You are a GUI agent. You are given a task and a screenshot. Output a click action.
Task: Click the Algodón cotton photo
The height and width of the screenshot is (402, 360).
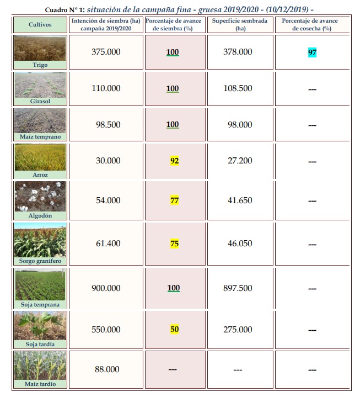tap(39, 197)
